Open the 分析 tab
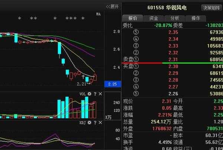Screen dimensions: 223x150 pos(174,18)
